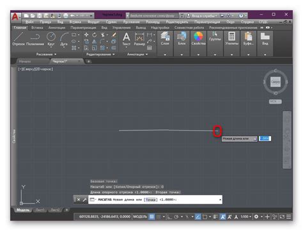The width and height of the screenshot is (303, 231).
Task: Click the keyword search field
Action: point(153,15)
